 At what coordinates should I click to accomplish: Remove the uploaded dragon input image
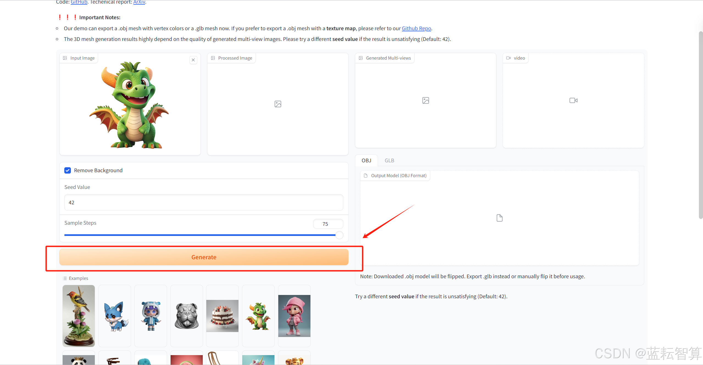point(193,60)
